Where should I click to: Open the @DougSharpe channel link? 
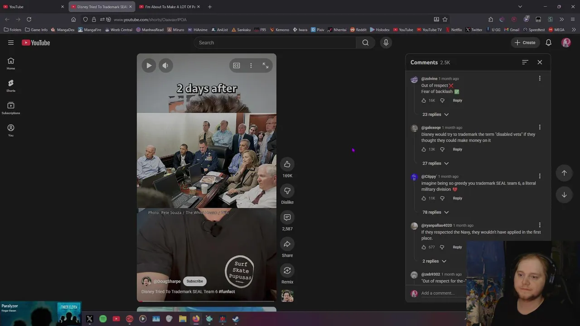(167, 281)
